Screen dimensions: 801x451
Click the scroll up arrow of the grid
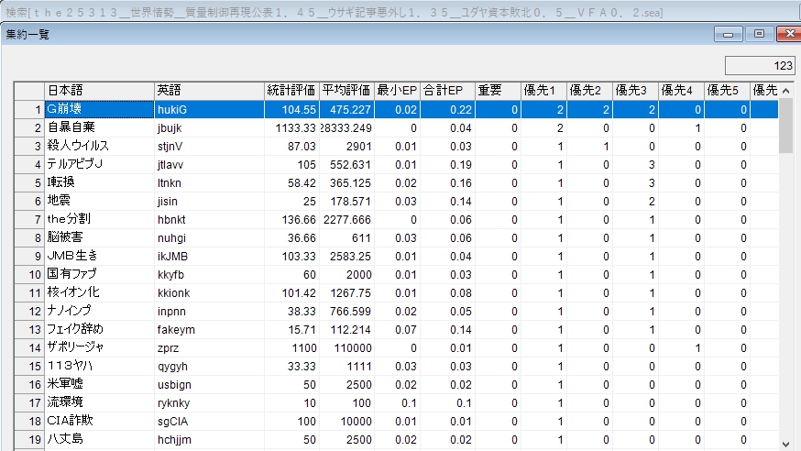(x=786, y=91)
